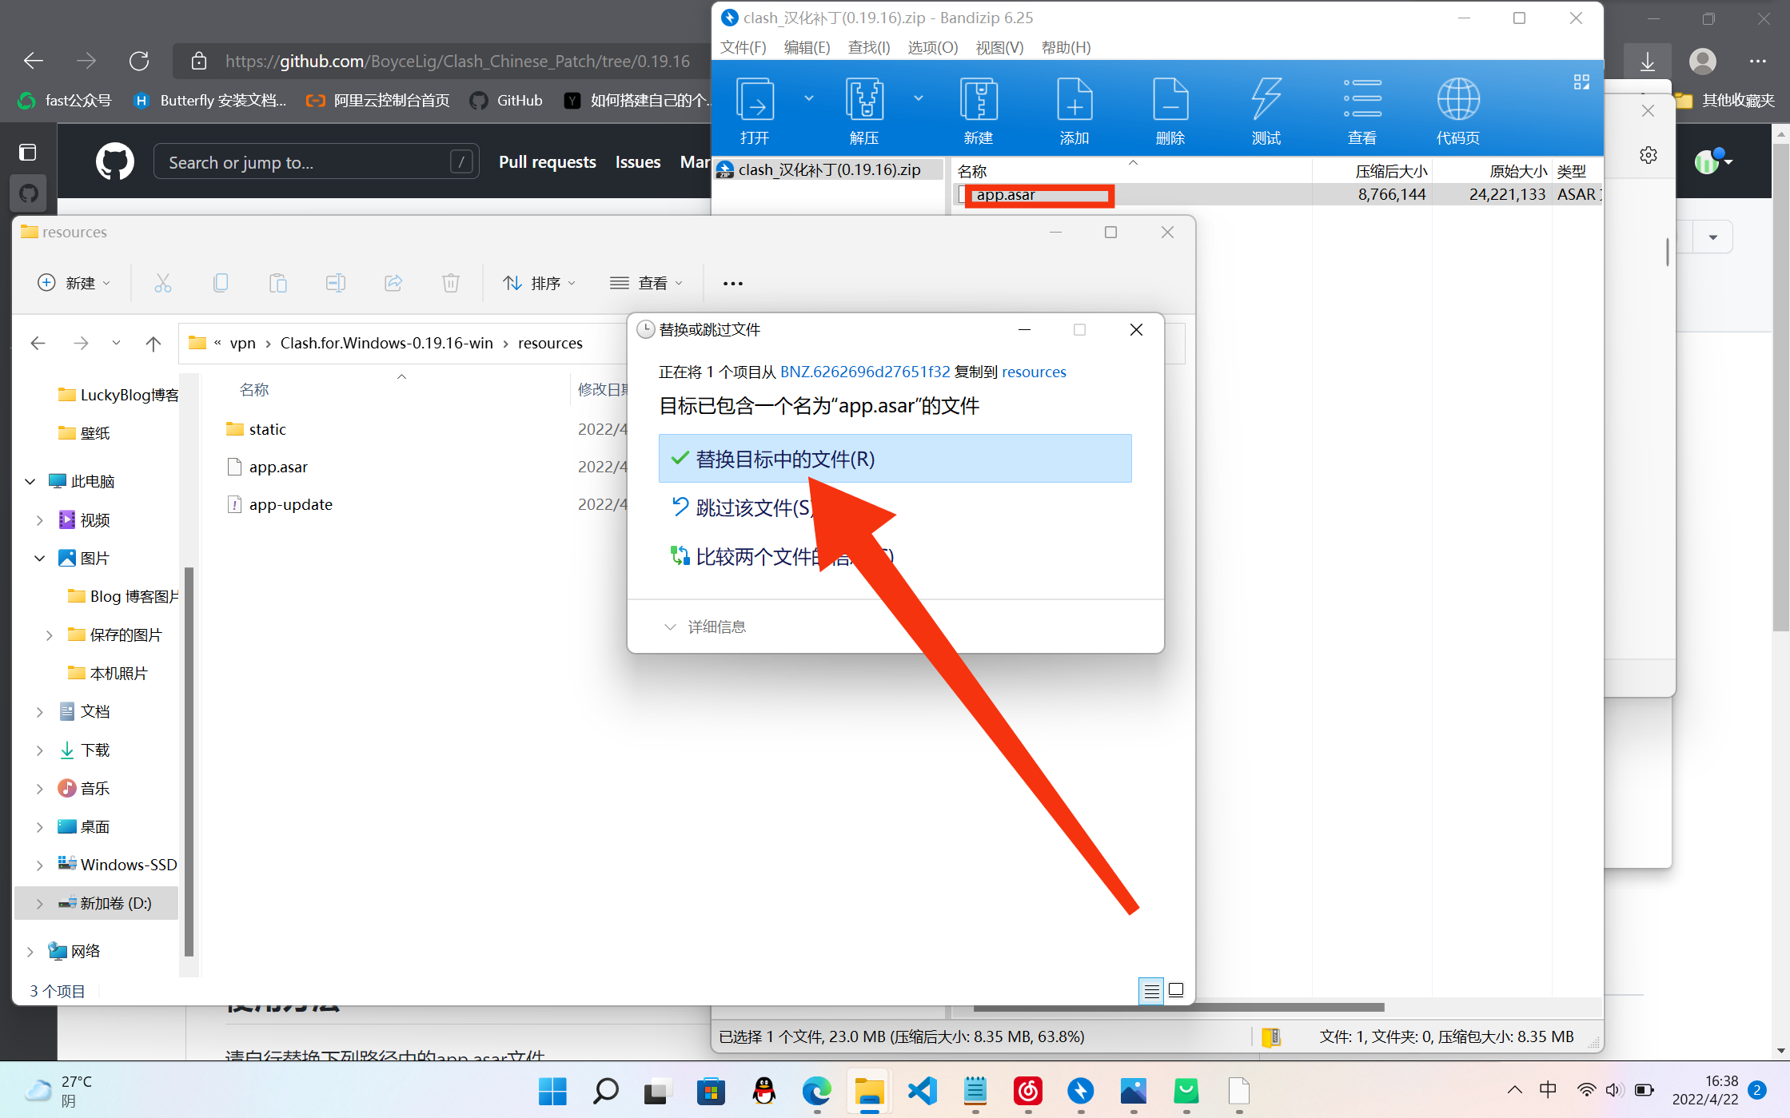The height and width of the screenshot is (1118, 1790).
Task: Click the Bandizip Open (打开) icon
Action: (x=755, y=100)
